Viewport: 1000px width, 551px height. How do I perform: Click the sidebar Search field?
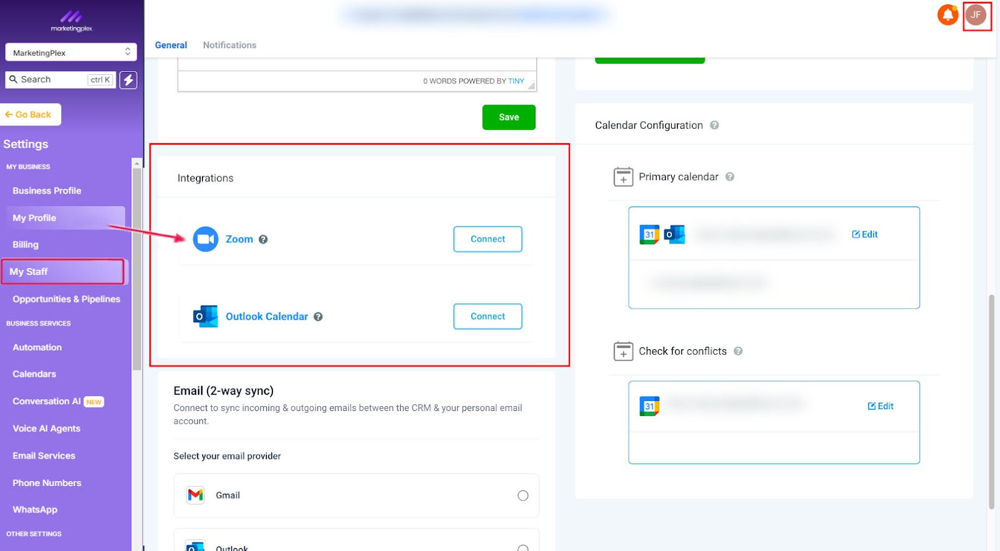[61, 79]
